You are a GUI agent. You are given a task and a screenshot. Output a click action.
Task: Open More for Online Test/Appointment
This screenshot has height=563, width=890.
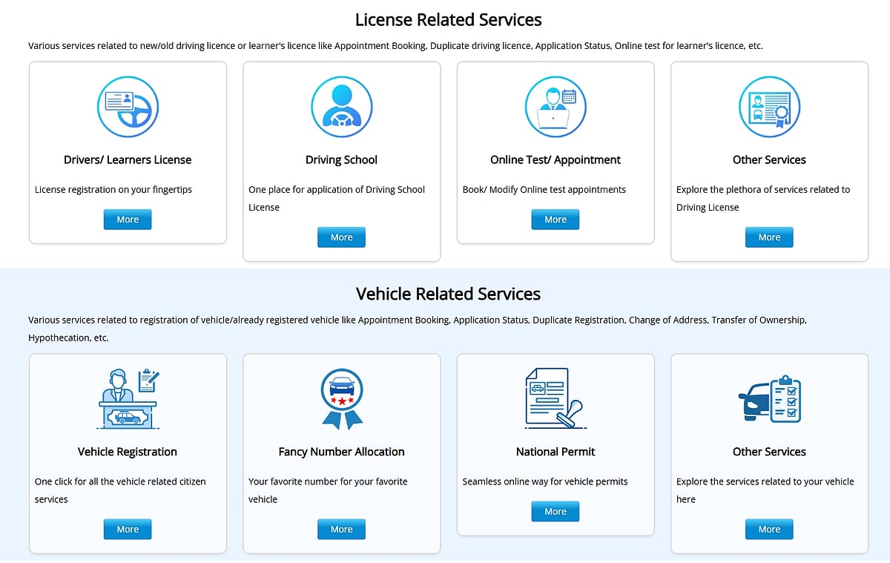point(555,220)
